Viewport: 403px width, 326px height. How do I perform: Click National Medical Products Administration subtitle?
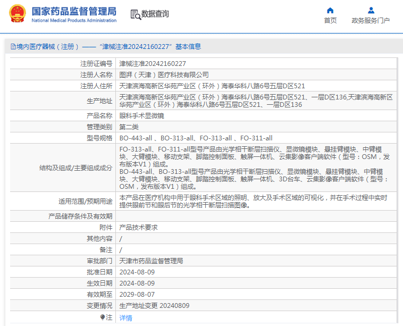[x=74, y=20]
